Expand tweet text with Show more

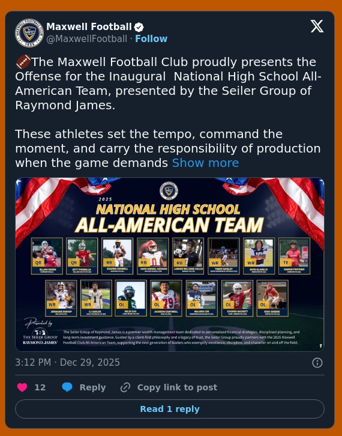pyautogui.click(x=205, y=163)
